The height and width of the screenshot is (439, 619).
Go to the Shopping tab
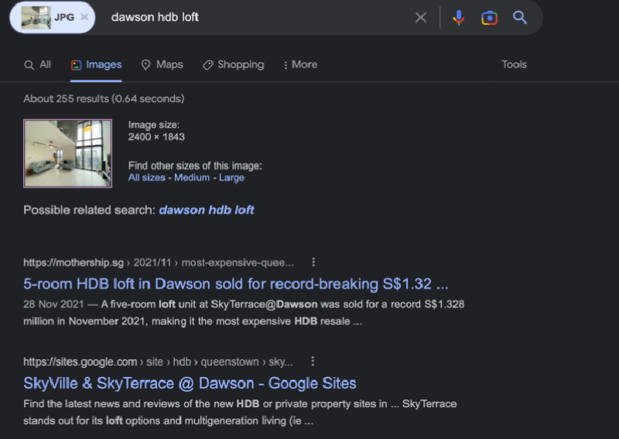(233, 65)
